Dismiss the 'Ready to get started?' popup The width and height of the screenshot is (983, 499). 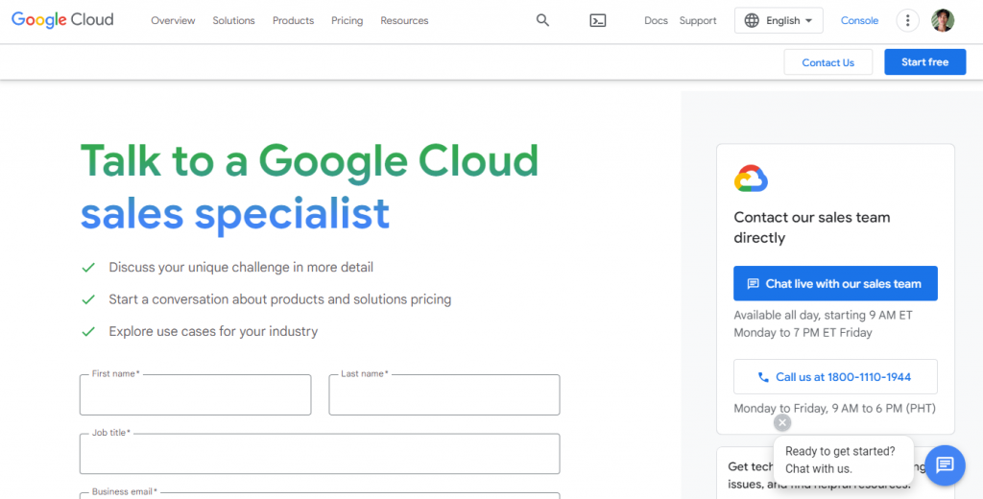(782, 422)
